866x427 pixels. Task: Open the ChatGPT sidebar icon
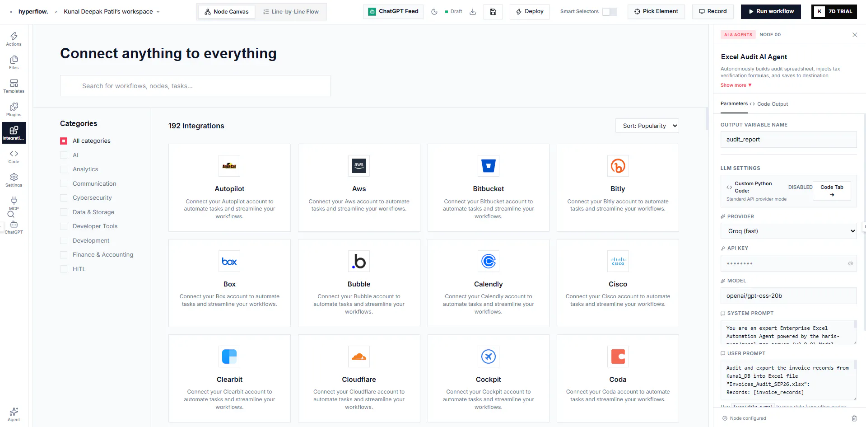(x=14, y=227)
